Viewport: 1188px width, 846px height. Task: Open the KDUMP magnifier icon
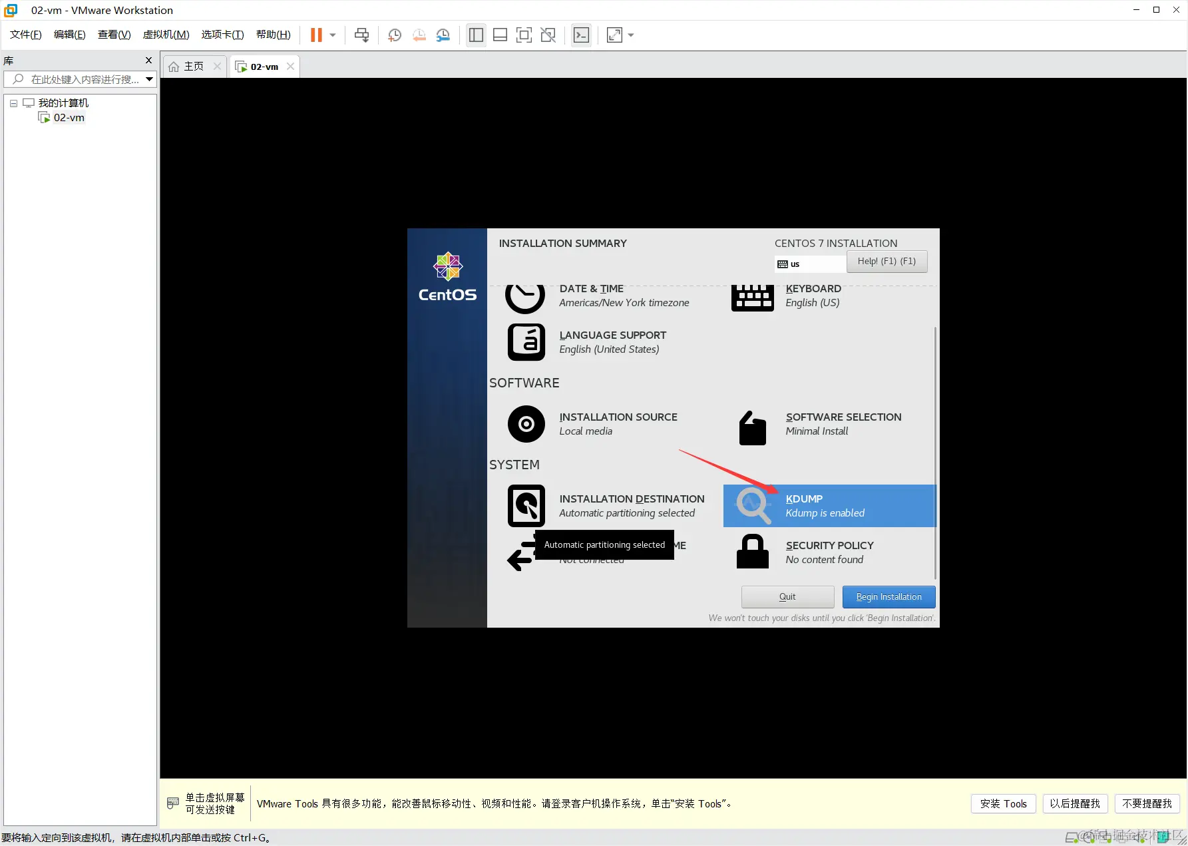click(x=753, y=505)
